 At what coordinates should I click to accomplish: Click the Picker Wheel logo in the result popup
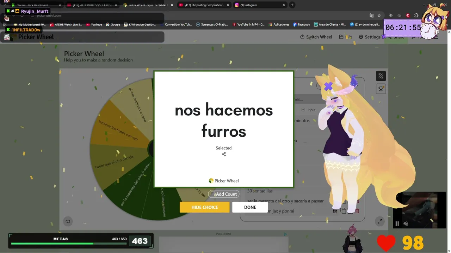[x=224, y=181]
